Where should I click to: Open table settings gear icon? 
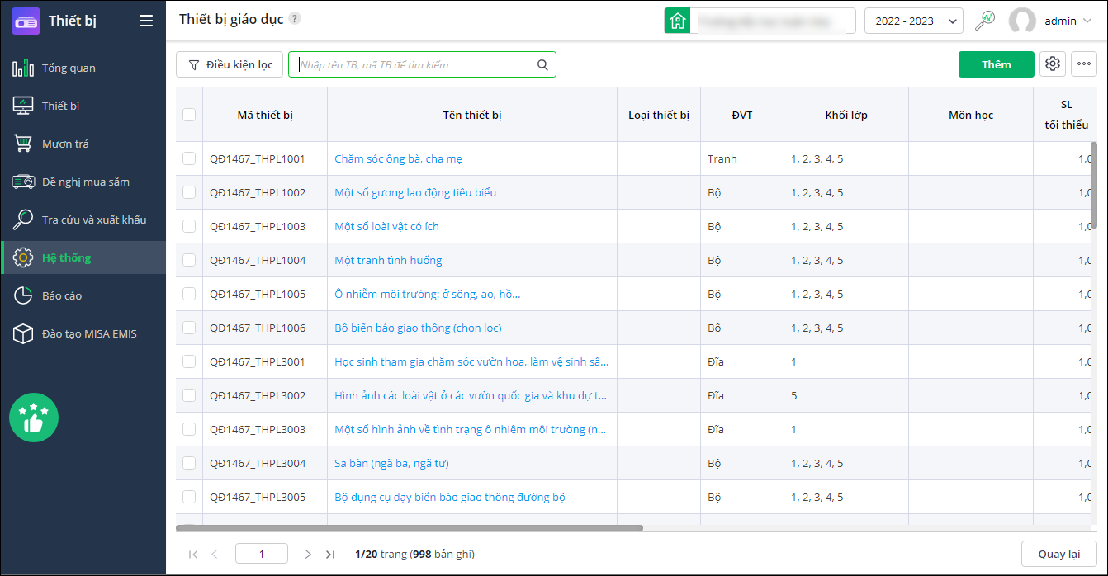1052,64
